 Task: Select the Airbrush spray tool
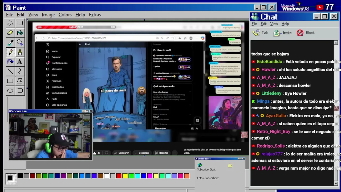pos(10,62)
